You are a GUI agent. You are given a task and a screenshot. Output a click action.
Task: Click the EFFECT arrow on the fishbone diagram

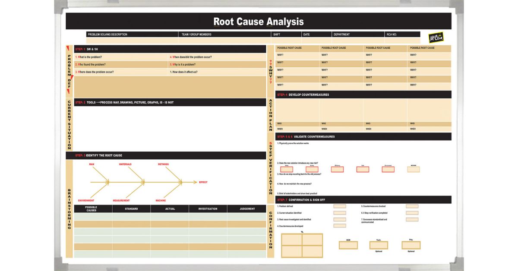click(x=203, y=182)
